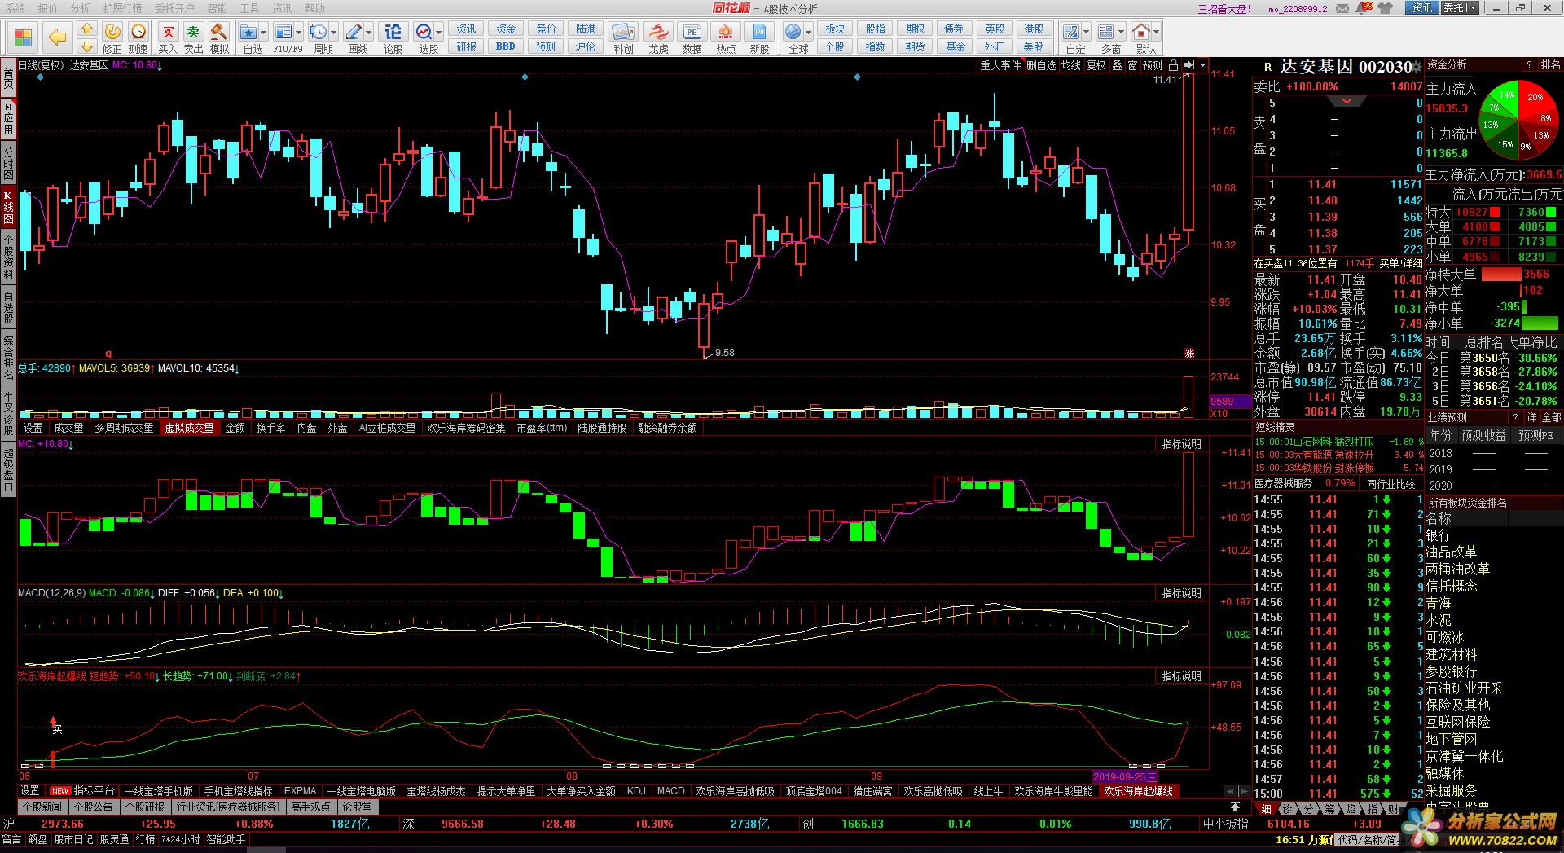Screen dimensions: 1564x853
Task: Click the 板块 button in toolbar
Action: point(835,29)
